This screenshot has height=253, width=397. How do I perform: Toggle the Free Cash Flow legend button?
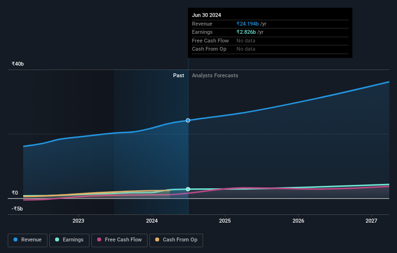tap(119, 240)
